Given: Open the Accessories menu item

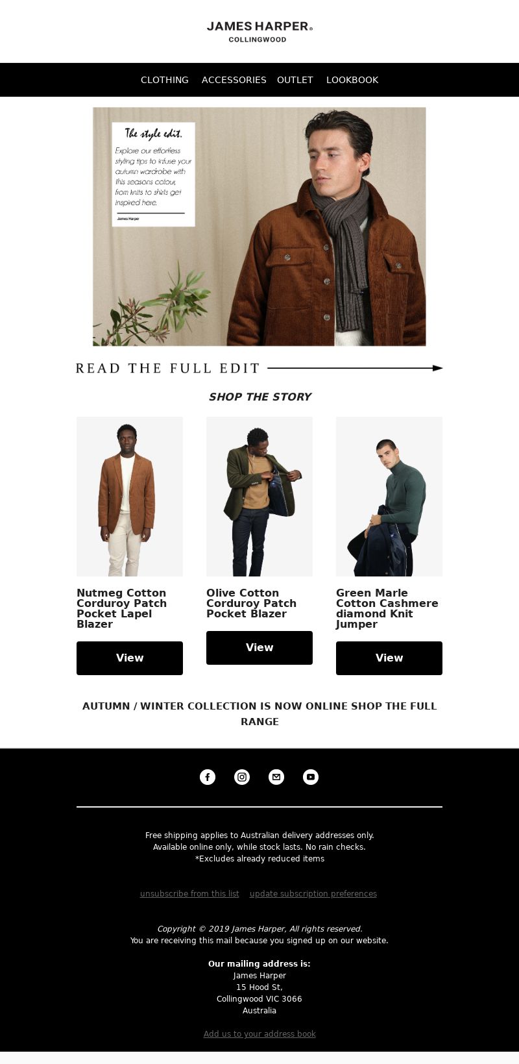Looking at the screenshot, I should click(234, 80).
